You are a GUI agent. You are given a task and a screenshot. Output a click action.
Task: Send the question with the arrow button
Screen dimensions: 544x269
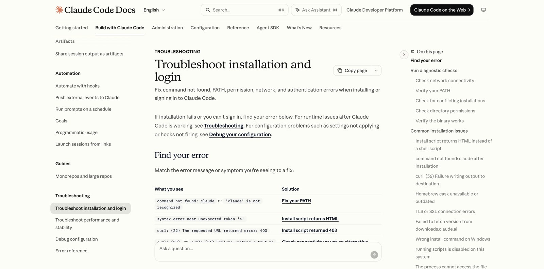pos(374,255)
